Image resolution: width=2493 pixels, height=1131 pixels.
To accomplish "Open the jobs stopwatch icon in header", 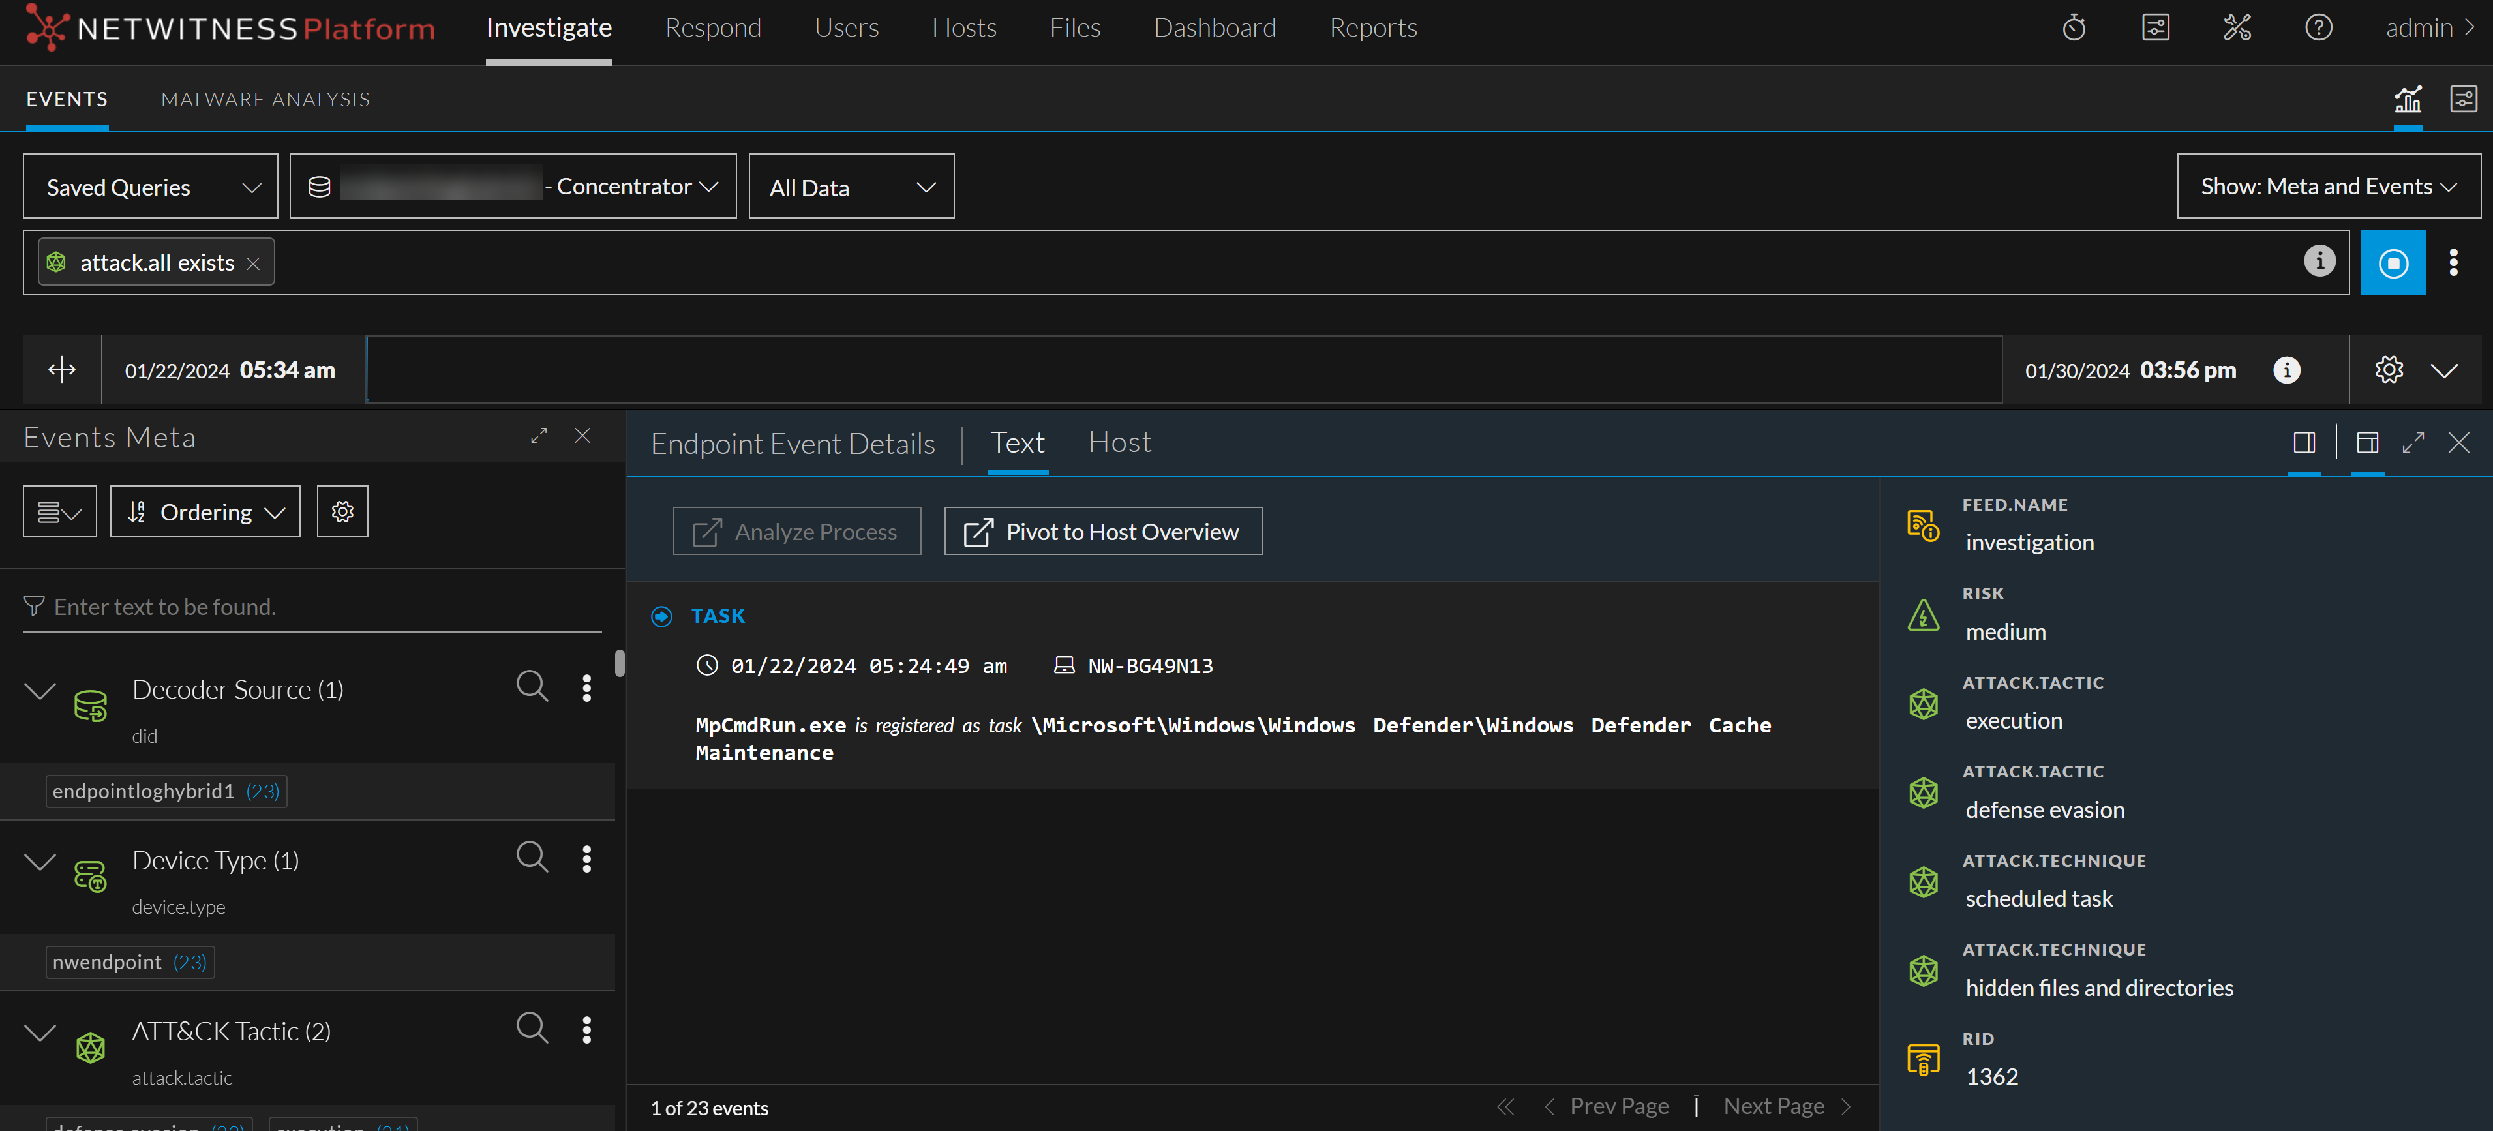I will tap(2074, 28).
